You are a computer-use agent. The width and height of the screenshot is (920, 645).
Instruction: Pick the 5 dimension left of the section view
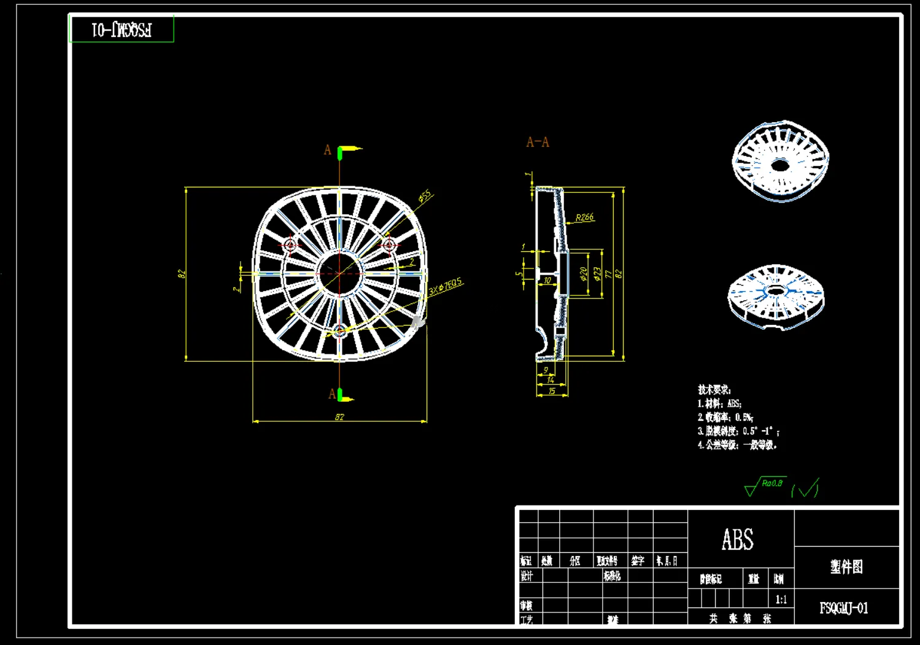(x=519, y=273)
